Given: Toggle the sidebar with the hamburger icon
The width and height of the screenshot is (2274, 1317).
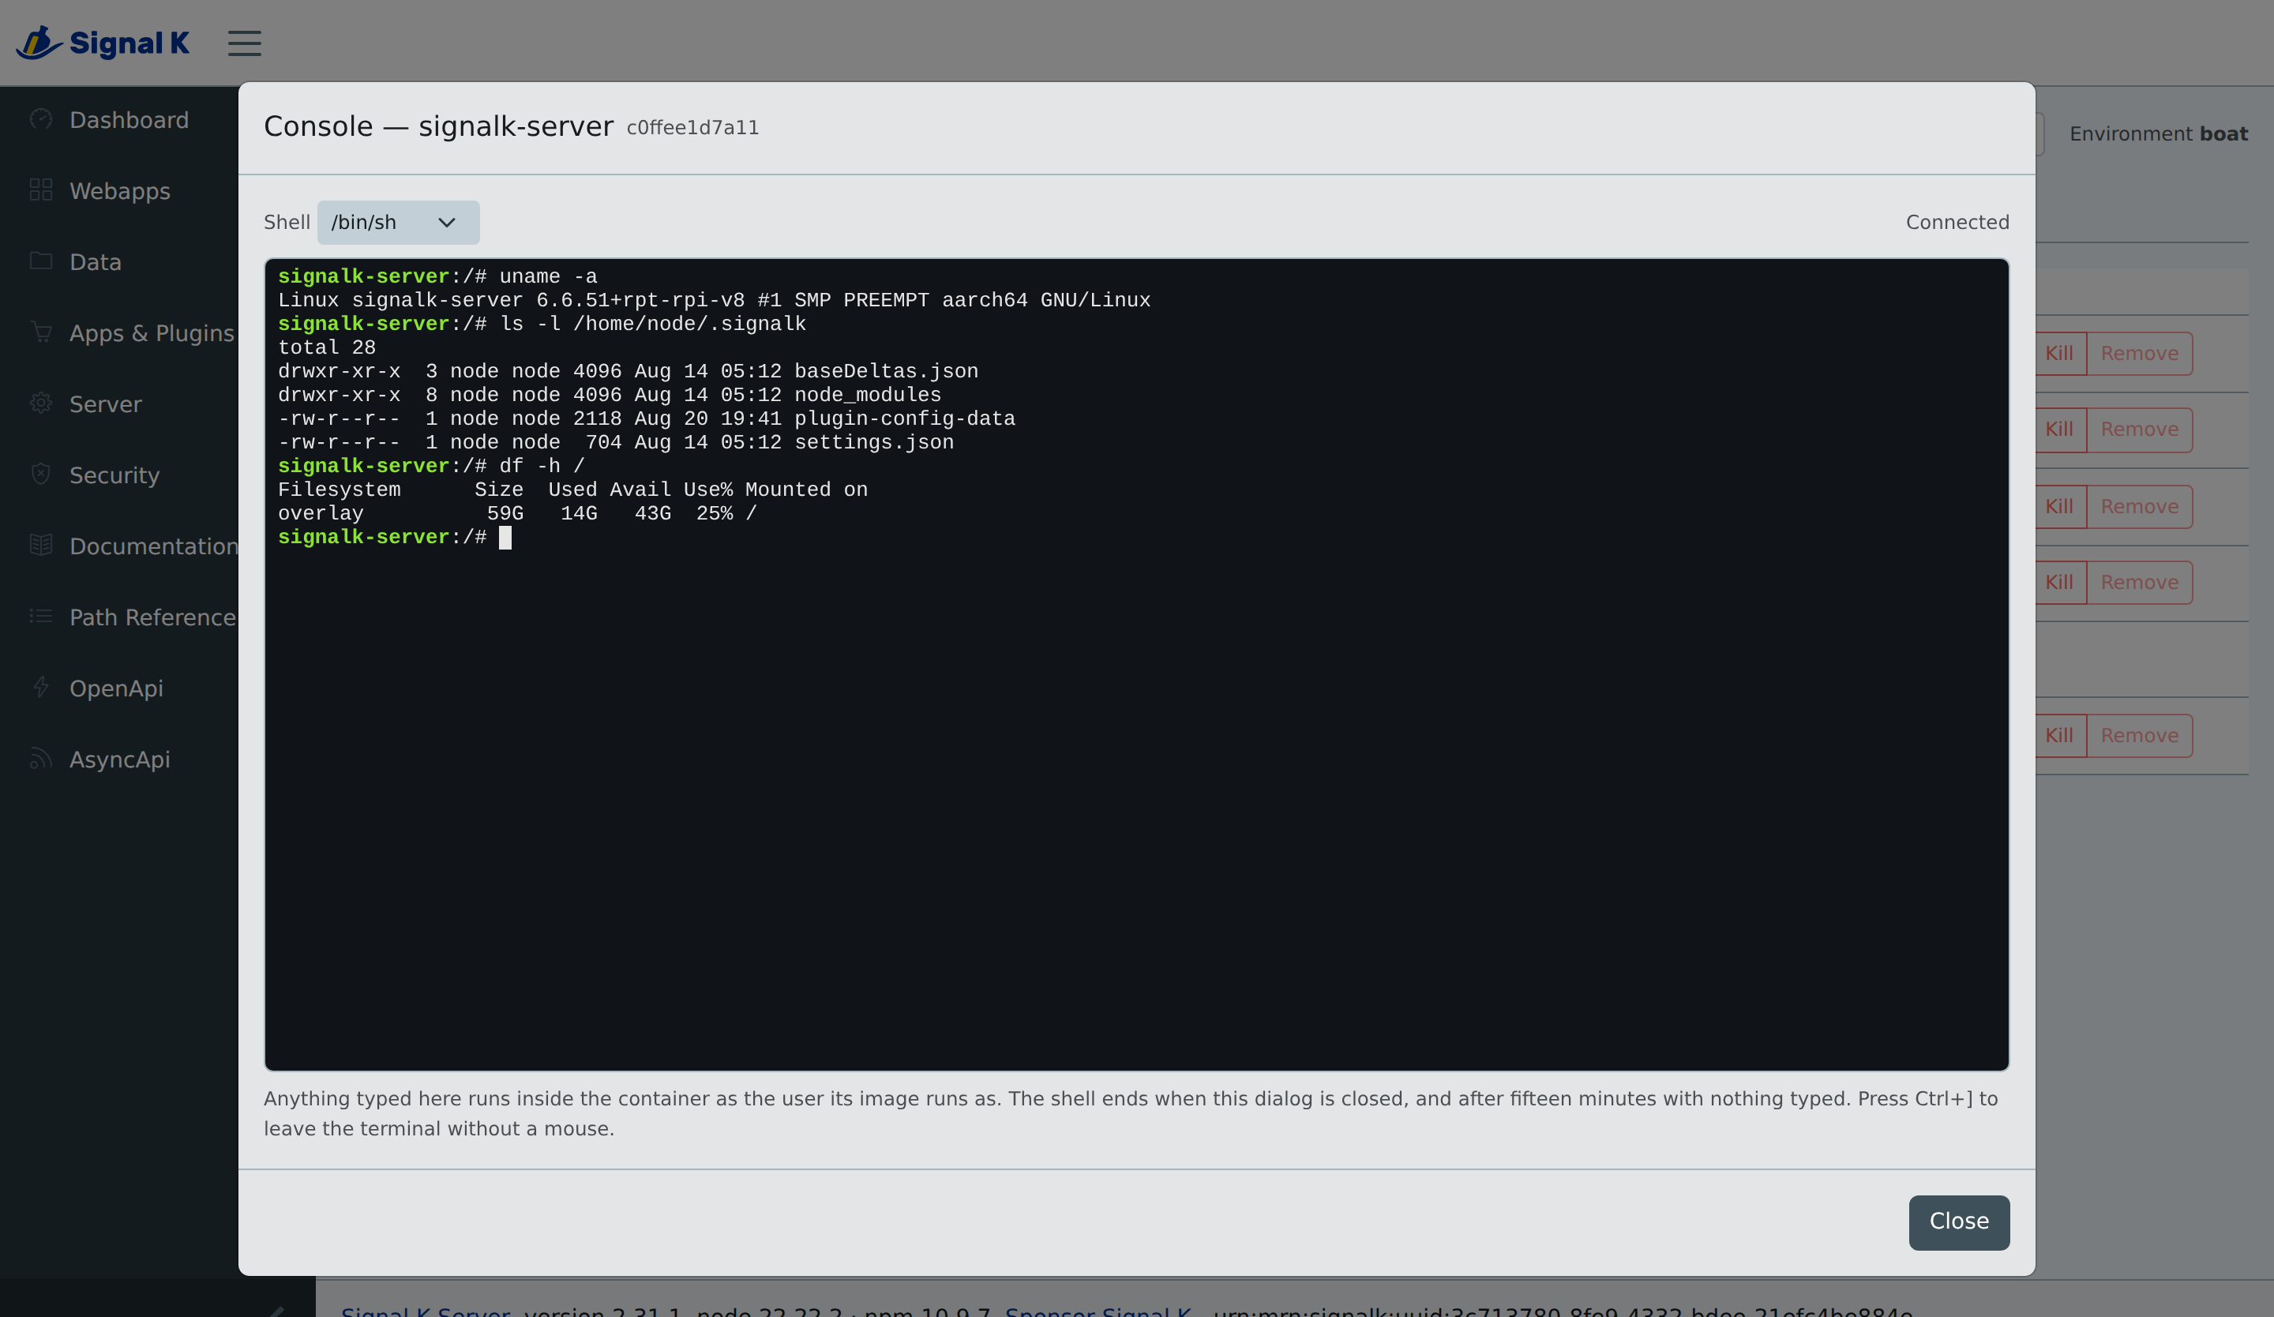Looking at the screenshot, I should pyautogui.click(x=245, y=43).
